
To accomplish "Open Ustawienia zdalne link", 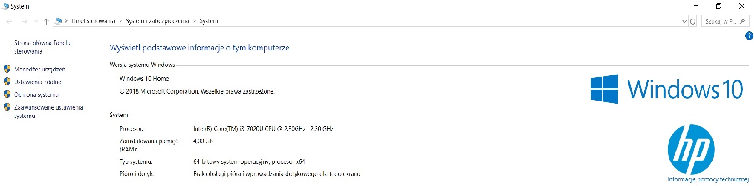I will click(38, 82).
